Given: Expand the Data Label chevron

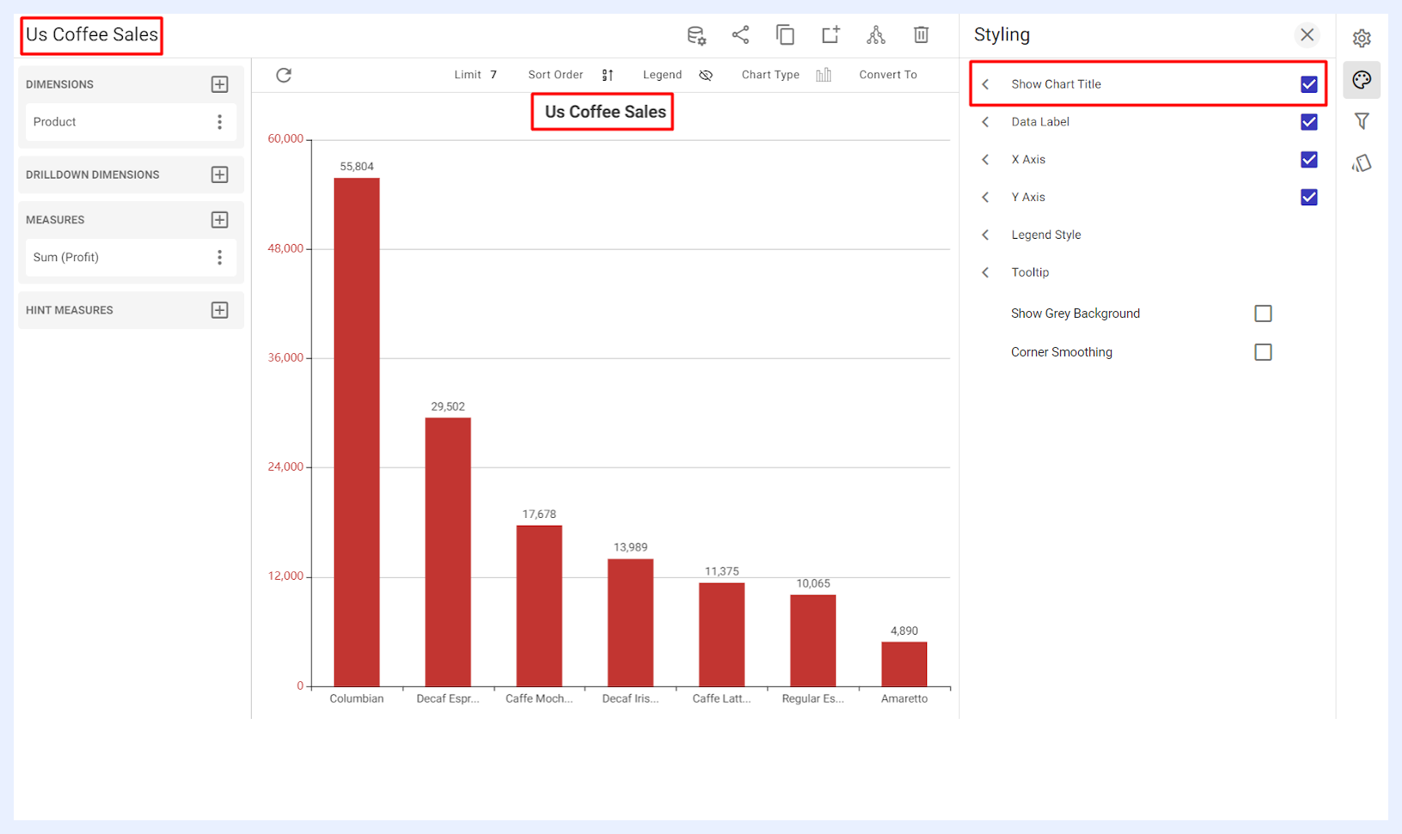Looking at the screenshot, I should [985, 122].
